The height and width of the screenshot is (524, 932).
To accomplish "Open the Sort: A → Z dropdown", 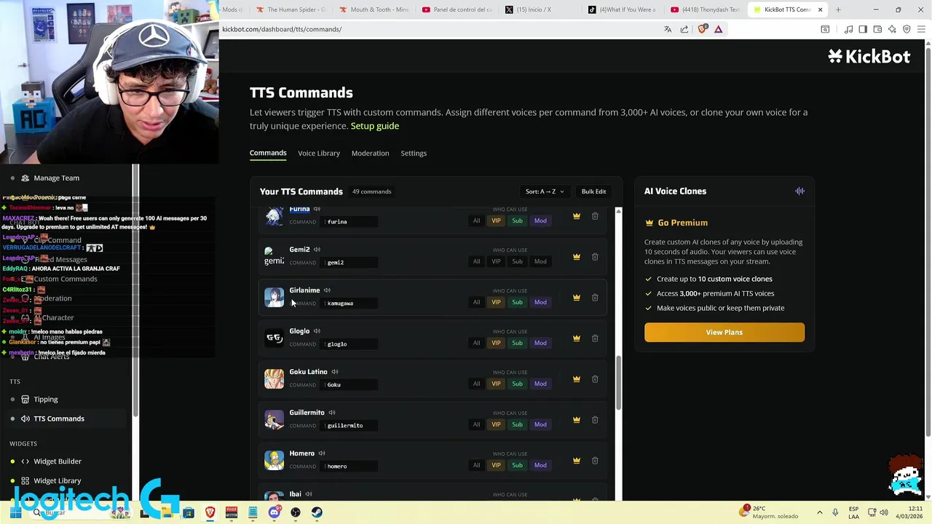I will [x=545, y=191].
